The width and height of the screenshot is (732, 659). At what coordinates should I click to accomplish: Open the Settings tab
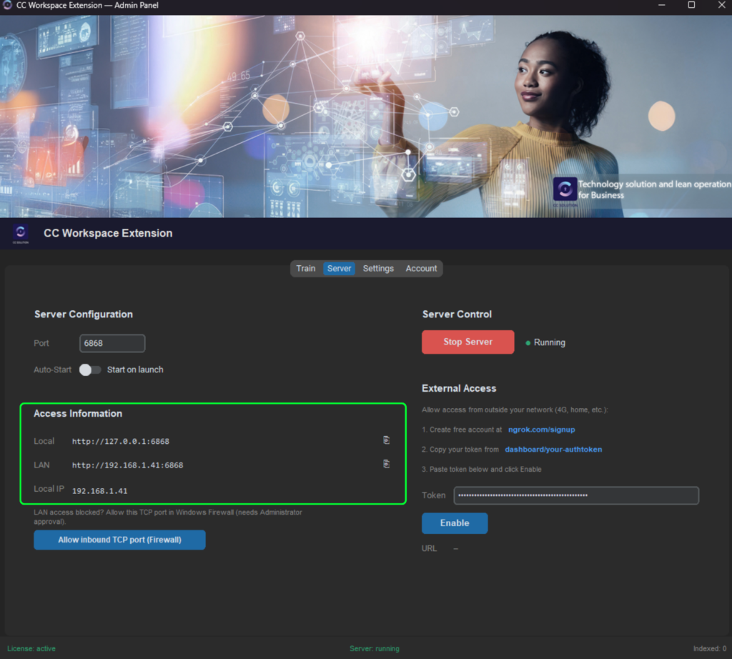pyautogui.click(x=378, y=269)
